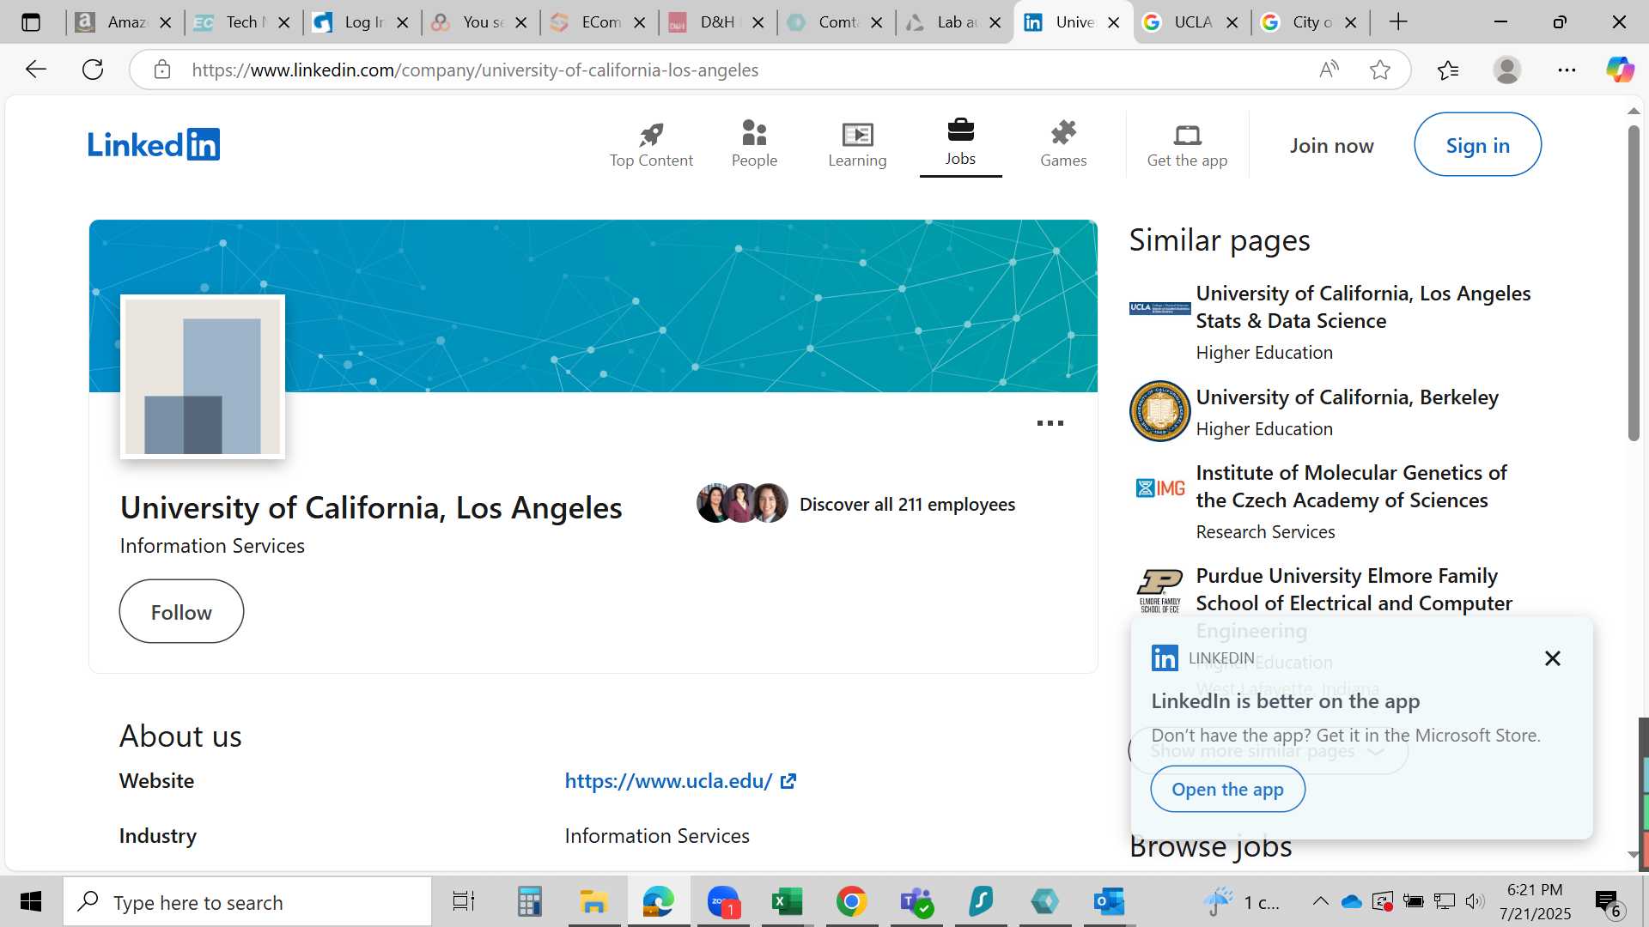Click the UC Berkeley seal logo

1159,411
